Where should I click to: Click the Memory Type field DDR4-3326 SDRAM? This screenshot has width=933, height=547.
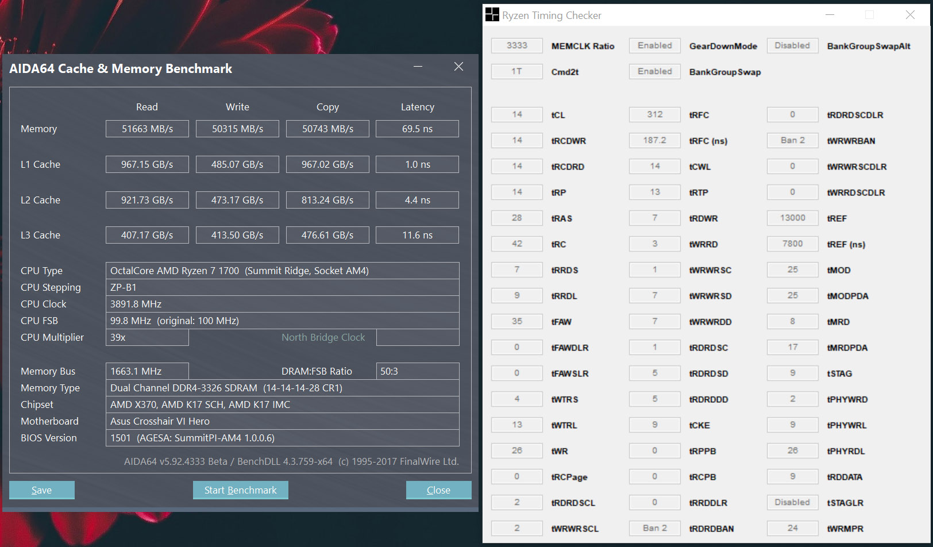[283, 388]
